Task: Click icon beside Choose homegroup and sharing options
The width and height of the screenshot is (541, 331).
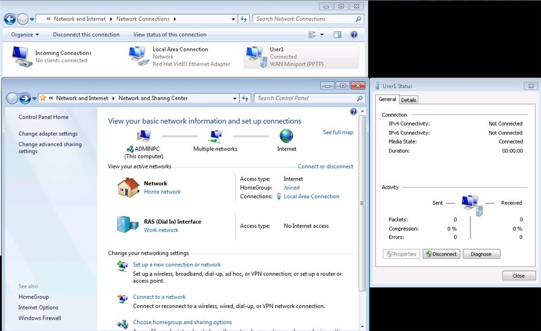Action: pos(123,324)
